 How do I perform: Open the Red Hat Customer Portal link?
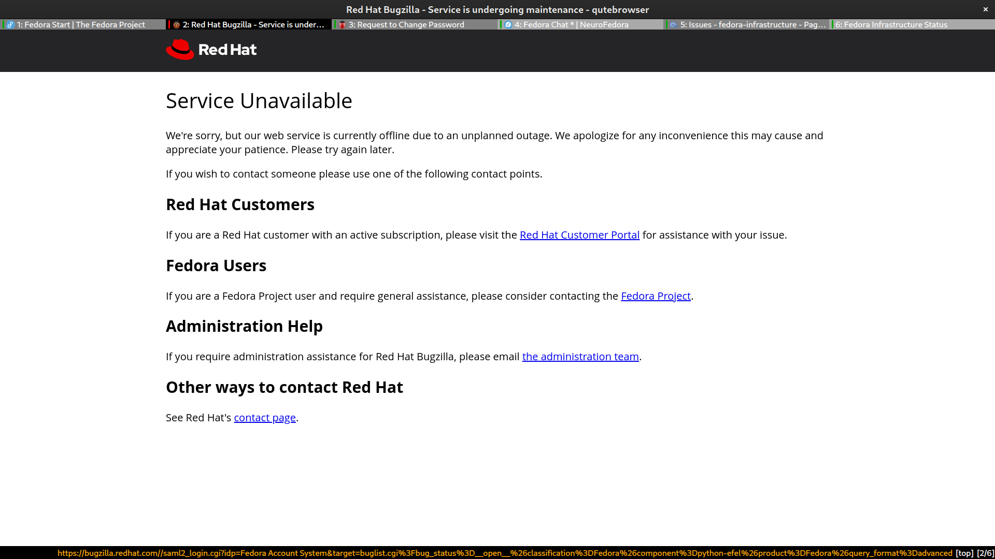579,235
